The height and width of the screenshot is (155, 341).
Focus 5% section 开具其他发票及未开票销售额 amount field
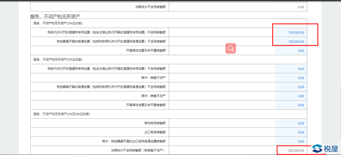pos(291,105)
